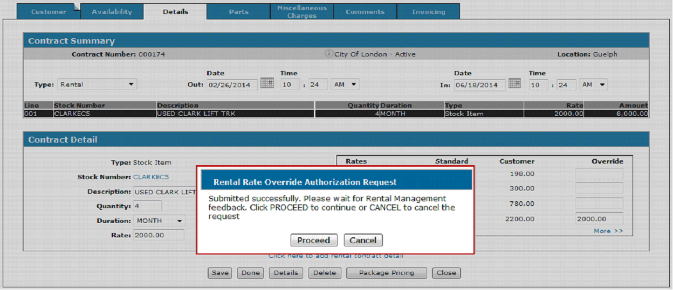673x290 pixels.
Task: Open the In date calendar picker
Action: click(x=514, y=83)
